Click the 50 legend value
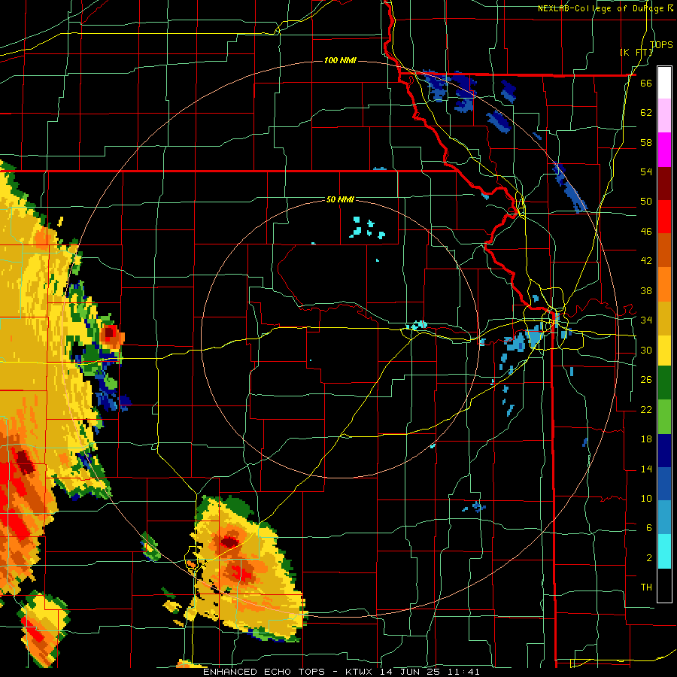Viewport: 677px width, 677px height. tap(646, 201)
